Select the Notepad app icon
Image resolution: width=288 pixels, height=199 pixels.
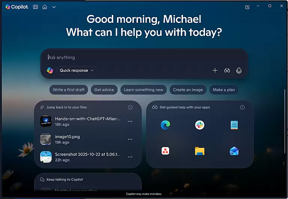click(234, 125)
